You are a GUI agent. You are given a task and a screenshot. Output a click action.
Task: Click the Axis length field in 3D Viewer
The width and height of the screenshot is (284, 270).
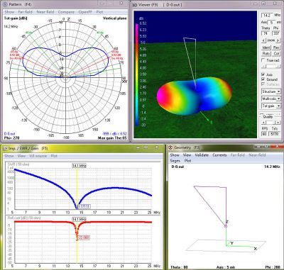(x=272, y=23)
